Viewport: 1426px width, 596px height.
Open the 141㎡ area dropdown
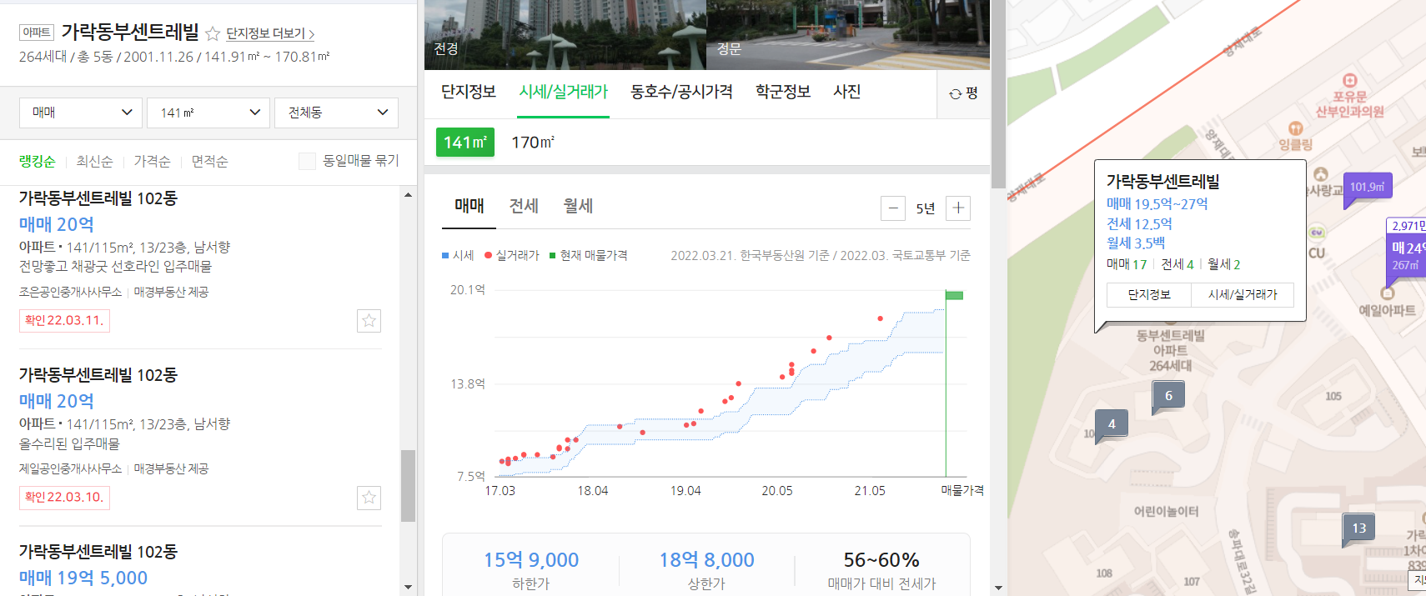[208, 113]
